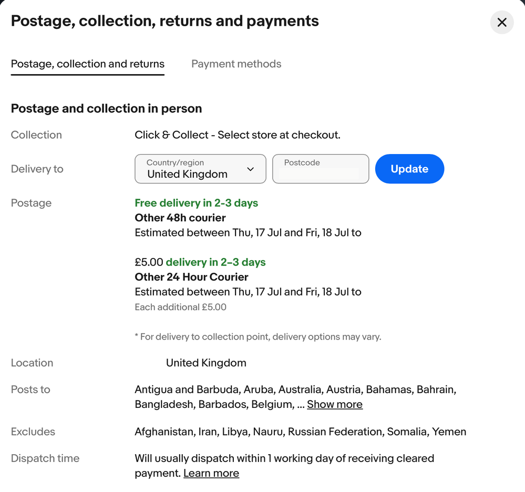Image resolution: width=525 pixels, height=492 pixels.
Task: Click 'Click & Collect - Select store at checkout.'
Action: (238, 135)
